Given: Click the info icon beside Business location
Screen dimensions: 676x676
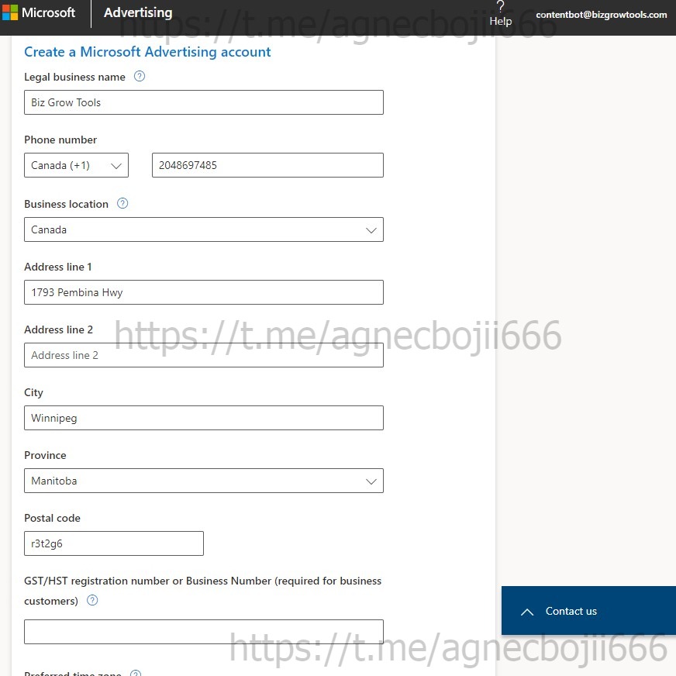Looking at the screenshot, I should [122, 203].
